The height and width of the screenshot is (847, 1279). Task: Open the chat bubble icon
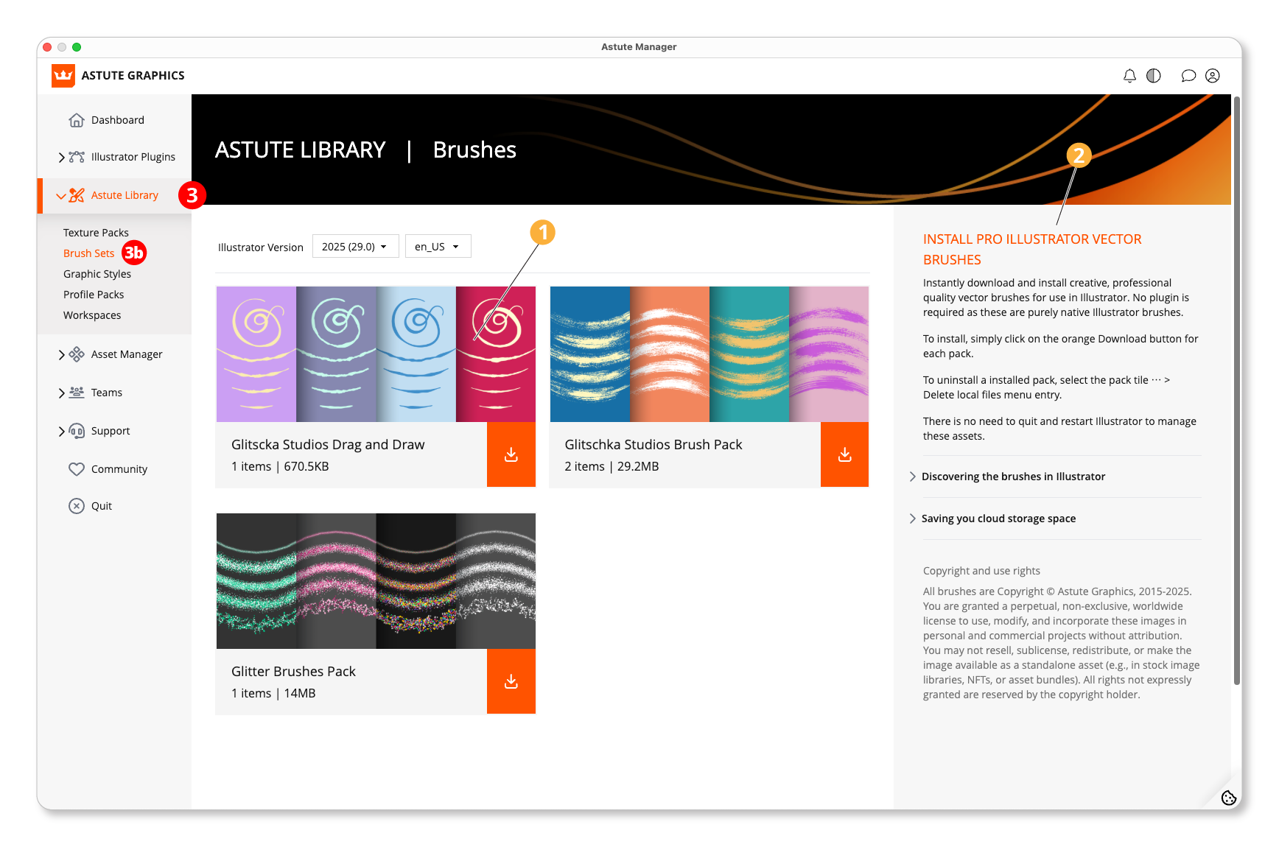[x=1188, y=76]
